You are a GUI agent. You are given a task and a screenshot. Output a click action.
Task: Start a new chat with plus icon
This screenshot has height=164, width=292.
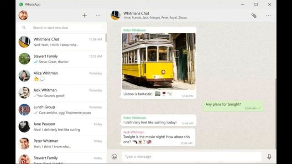click(84, 15)
